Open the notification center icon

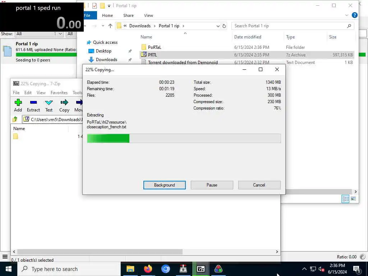point(356,269)
